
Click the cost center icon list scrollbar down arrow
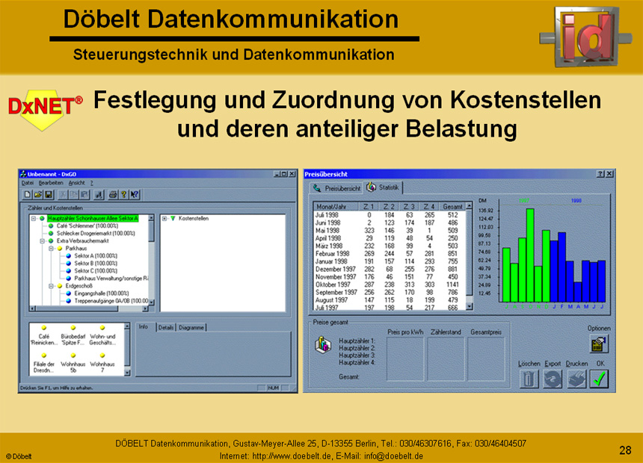tap(127, 373)
